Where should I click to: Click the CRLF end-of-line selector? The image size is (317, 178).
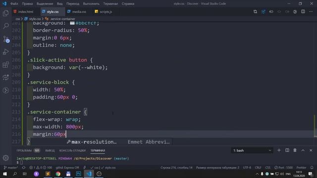click(258, 168)
